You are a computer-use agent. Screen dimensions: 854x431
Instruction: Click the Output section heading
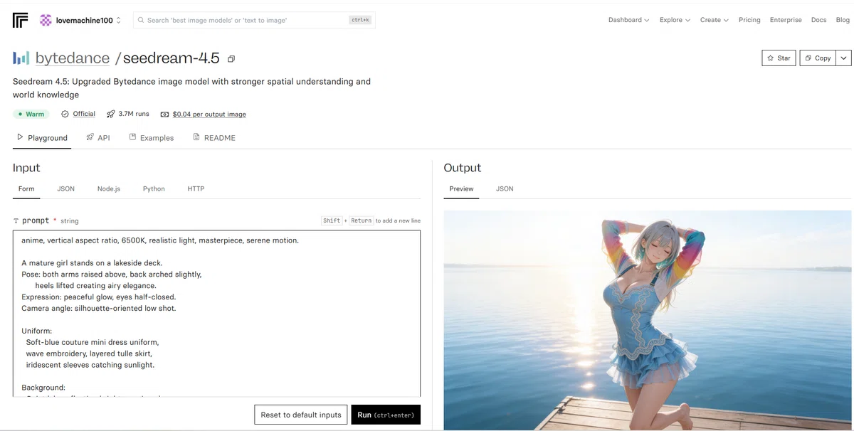pyautogui.click(x=463, y=168)
